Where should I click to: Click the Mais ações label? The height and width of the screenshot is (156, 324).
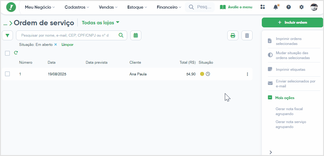(x=285, y=98)
